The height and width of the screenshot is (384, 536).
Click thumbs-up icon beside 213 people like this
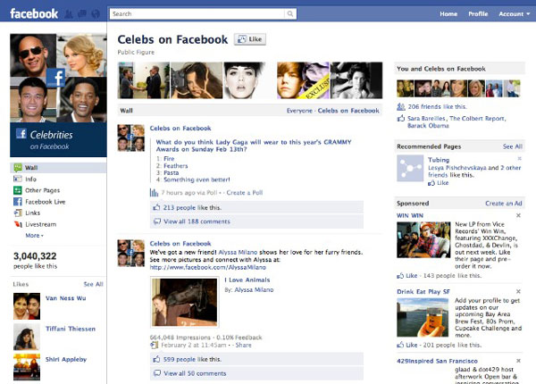click(156, 207)
